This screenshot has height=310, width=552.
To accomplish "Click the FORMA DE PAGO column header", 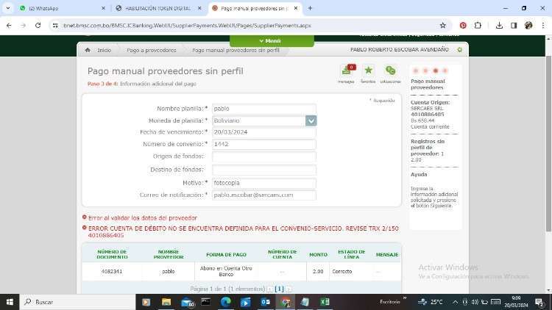I will (x=226, y=254).
